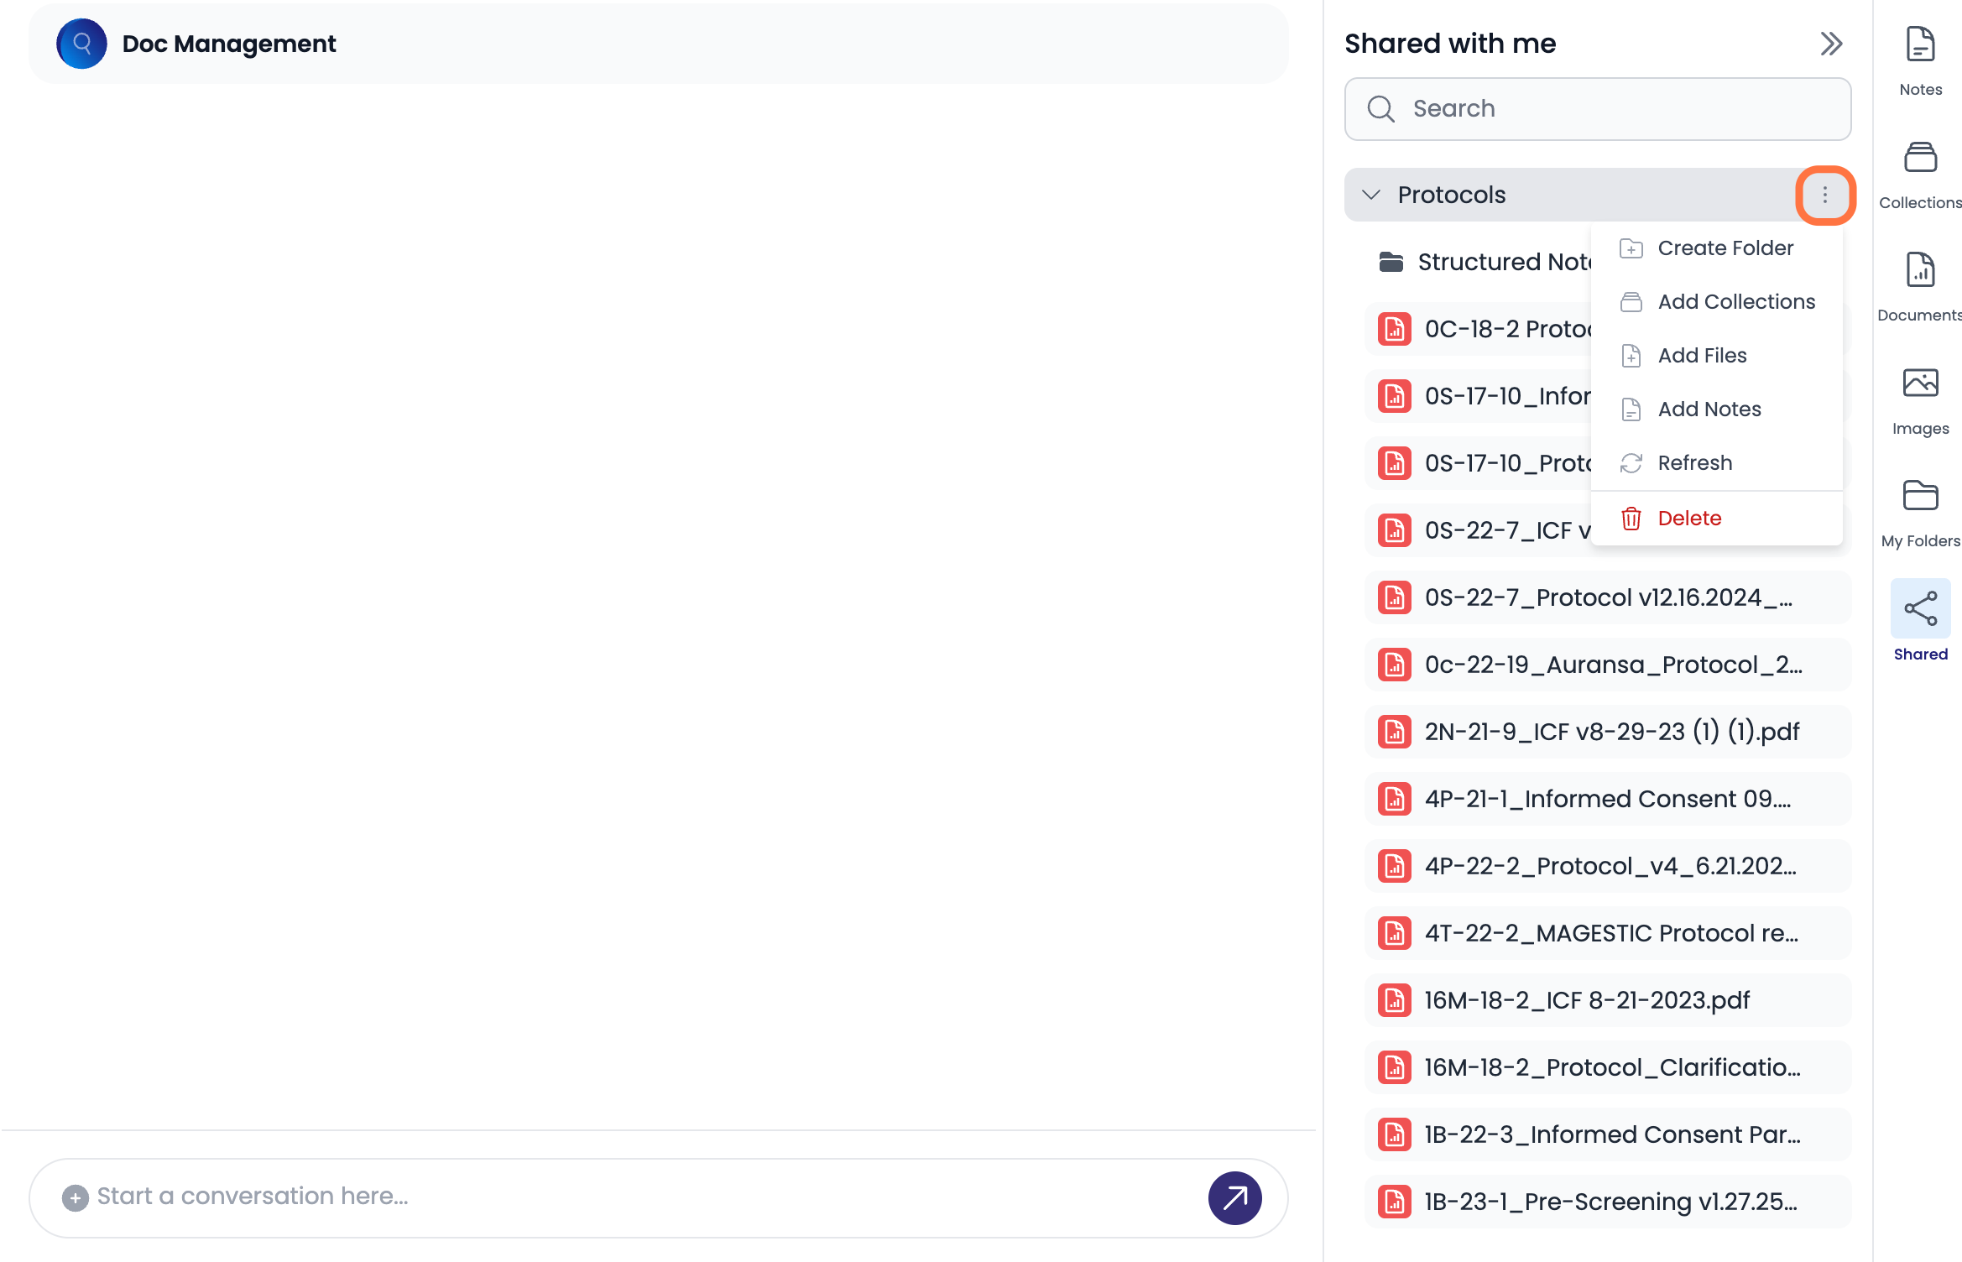The width and height of the screenshot is (1962, 1262).
Task: Click the Doc Management title text
Action: [228, 44]
